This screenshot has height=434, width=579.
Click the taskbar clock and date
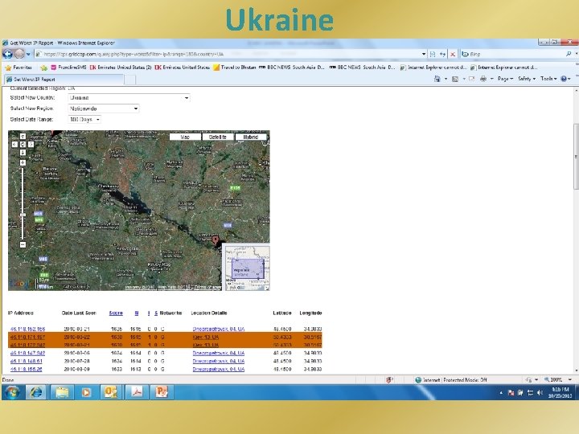coord(560,393)
